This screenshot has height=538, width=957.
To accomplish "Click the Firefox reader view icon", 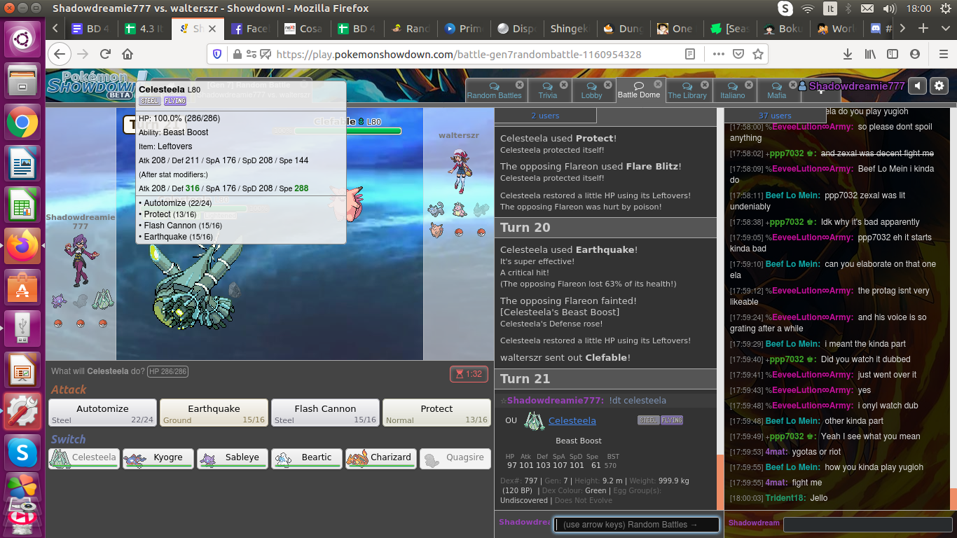I will 690,54.
